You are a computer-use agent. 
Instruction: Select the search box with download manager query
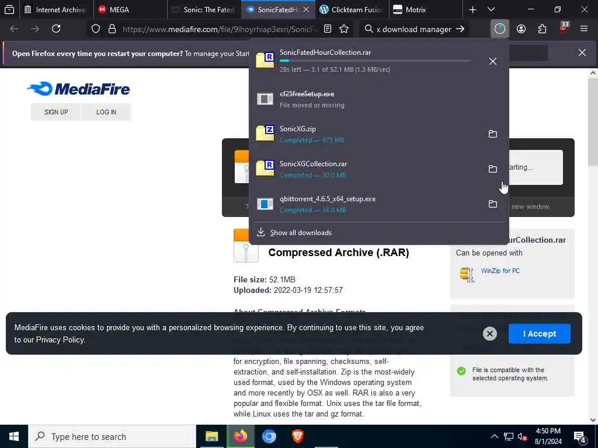click(x=415, y=29)
